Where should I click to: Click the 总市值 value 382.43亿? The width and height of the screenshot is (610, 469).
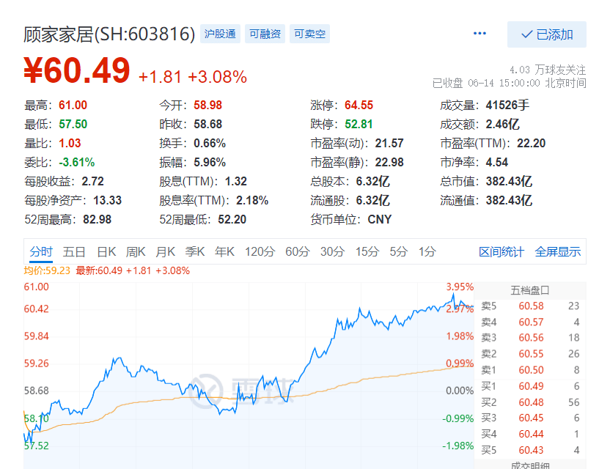tap(509, 182)
